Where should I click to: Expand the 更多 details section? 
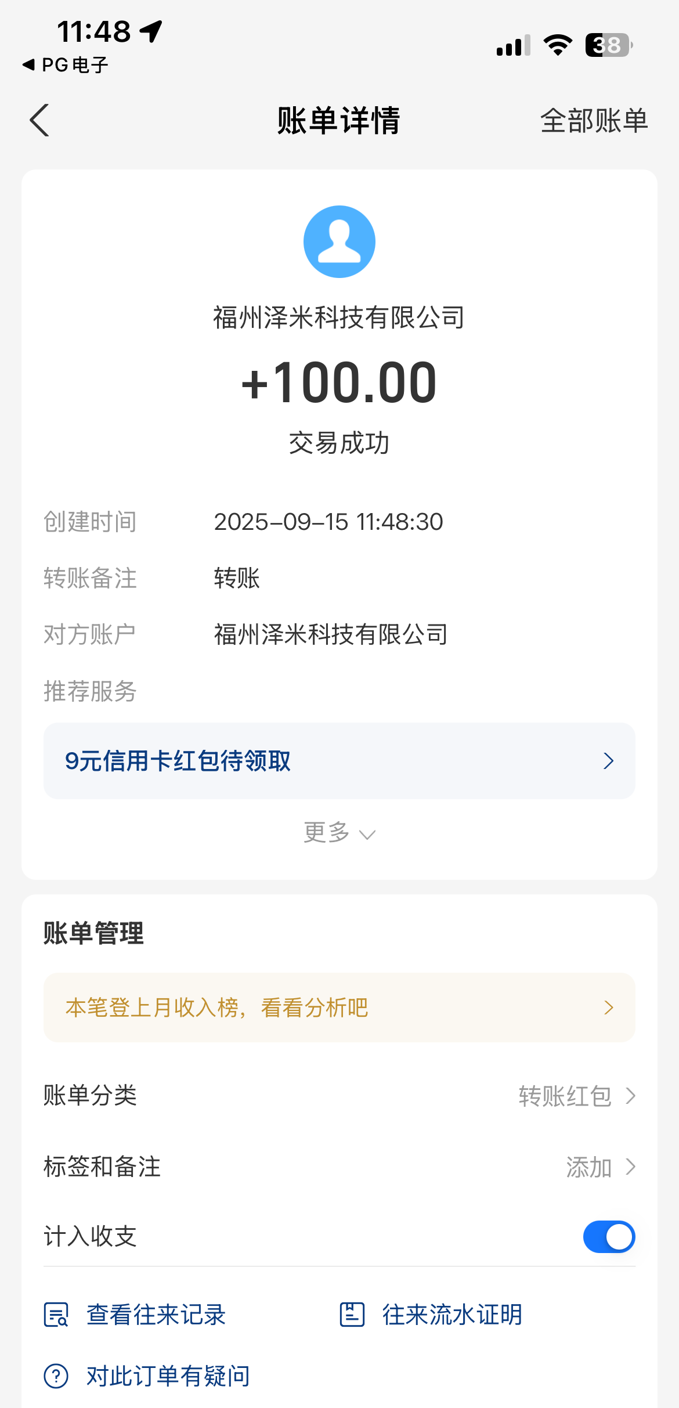click(x=339, y=833)
